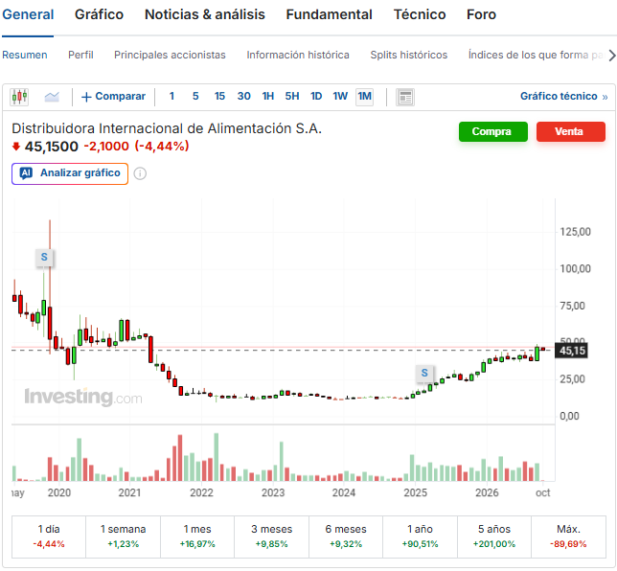The height and width of the screenshot is (571, 617).
Task: Select the 1W interval
Action: [340, 97]
